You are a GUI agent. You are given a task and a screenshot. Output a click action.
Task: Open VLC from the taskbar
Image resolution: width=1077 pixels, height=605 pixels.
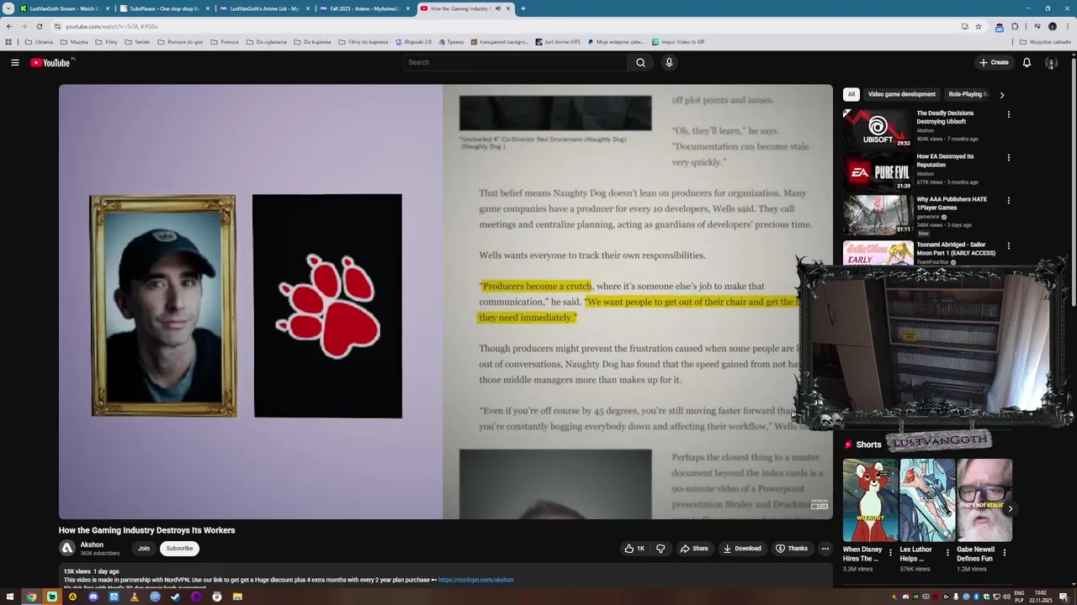pos(134,597)
